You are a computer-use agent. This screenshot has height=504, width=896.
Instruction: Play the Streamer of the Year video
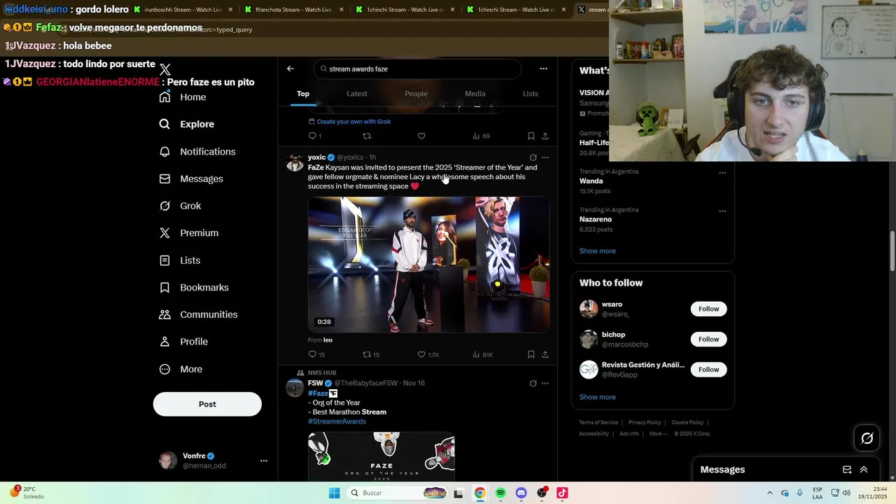pos(428,264)
